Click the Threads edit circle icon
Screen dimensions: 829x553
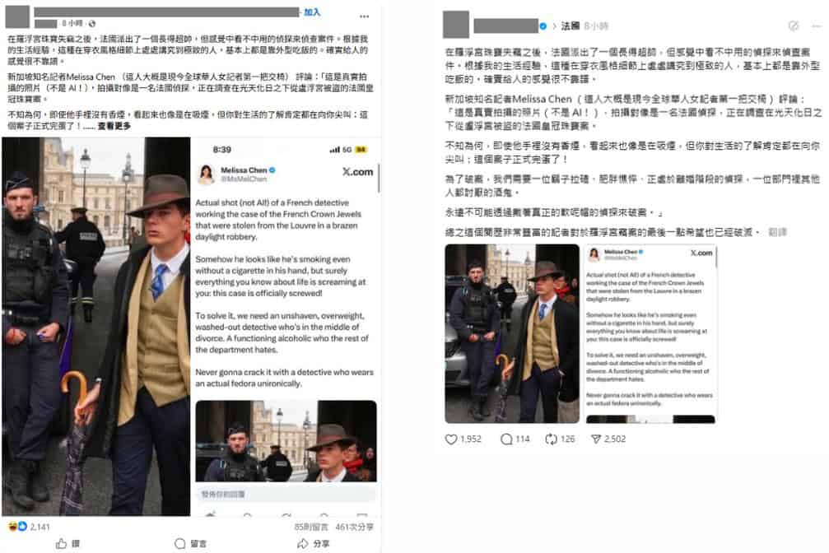pos(793,26)
